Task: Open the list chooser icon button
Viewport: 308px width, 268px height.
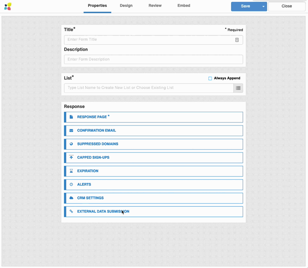Action: 238,88
